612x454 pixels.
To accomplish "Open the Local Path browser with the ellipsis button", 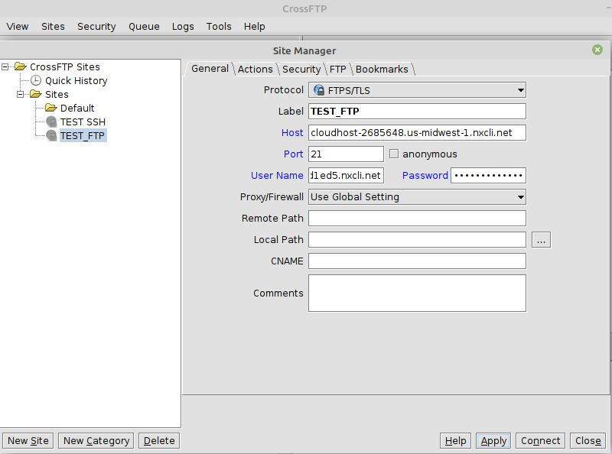I will tap(541, 239).
